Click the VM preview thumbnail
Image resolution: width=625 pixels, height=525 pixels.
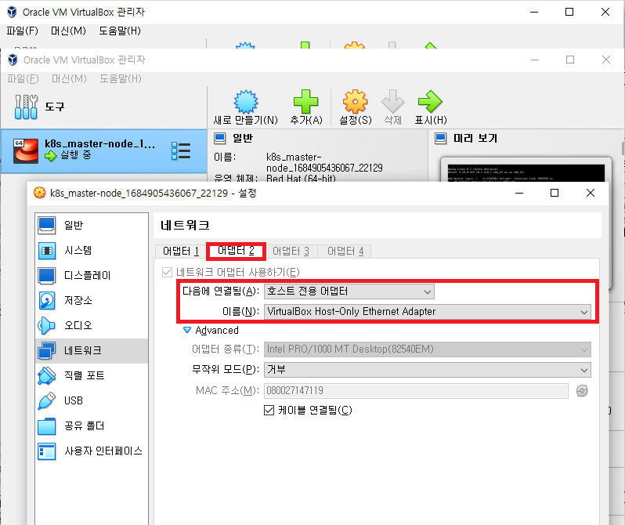pos(526,172)
